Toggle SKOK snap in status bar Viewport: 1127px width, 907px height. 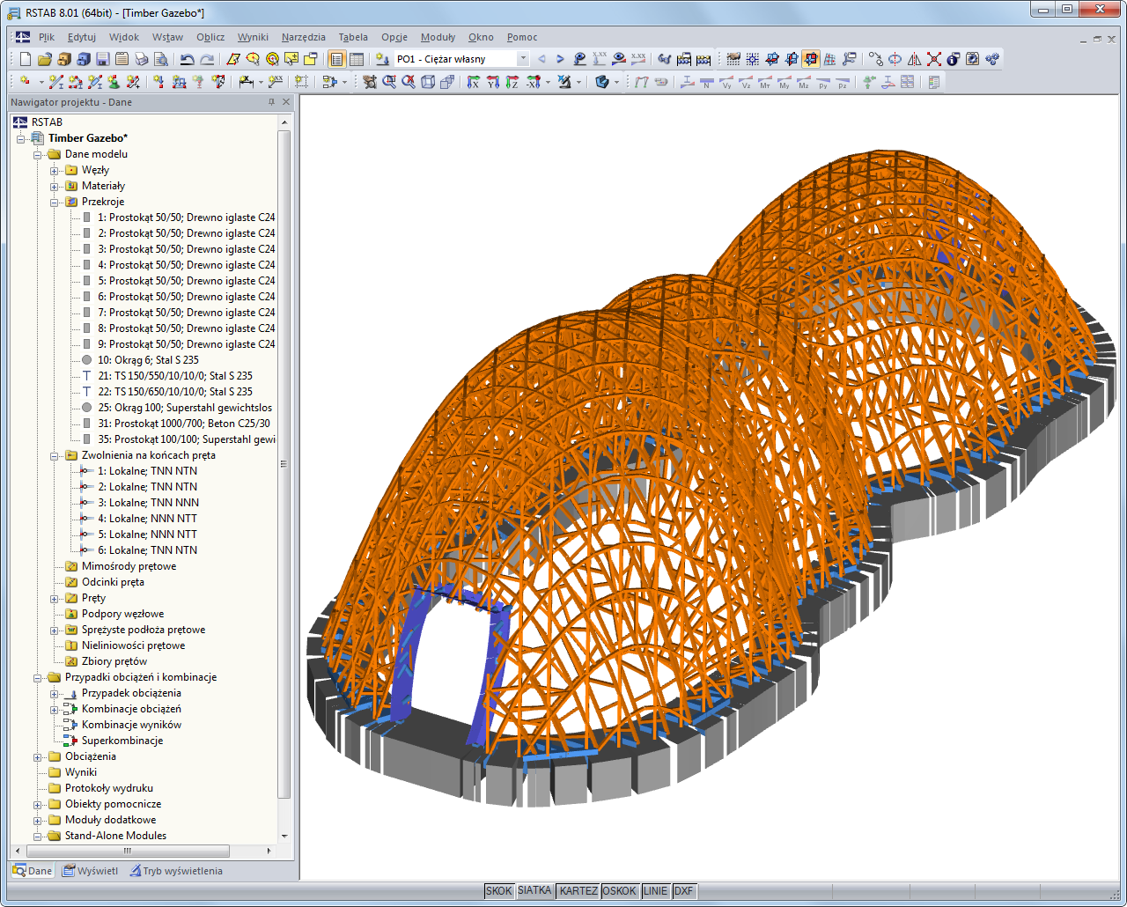point(498,890)
